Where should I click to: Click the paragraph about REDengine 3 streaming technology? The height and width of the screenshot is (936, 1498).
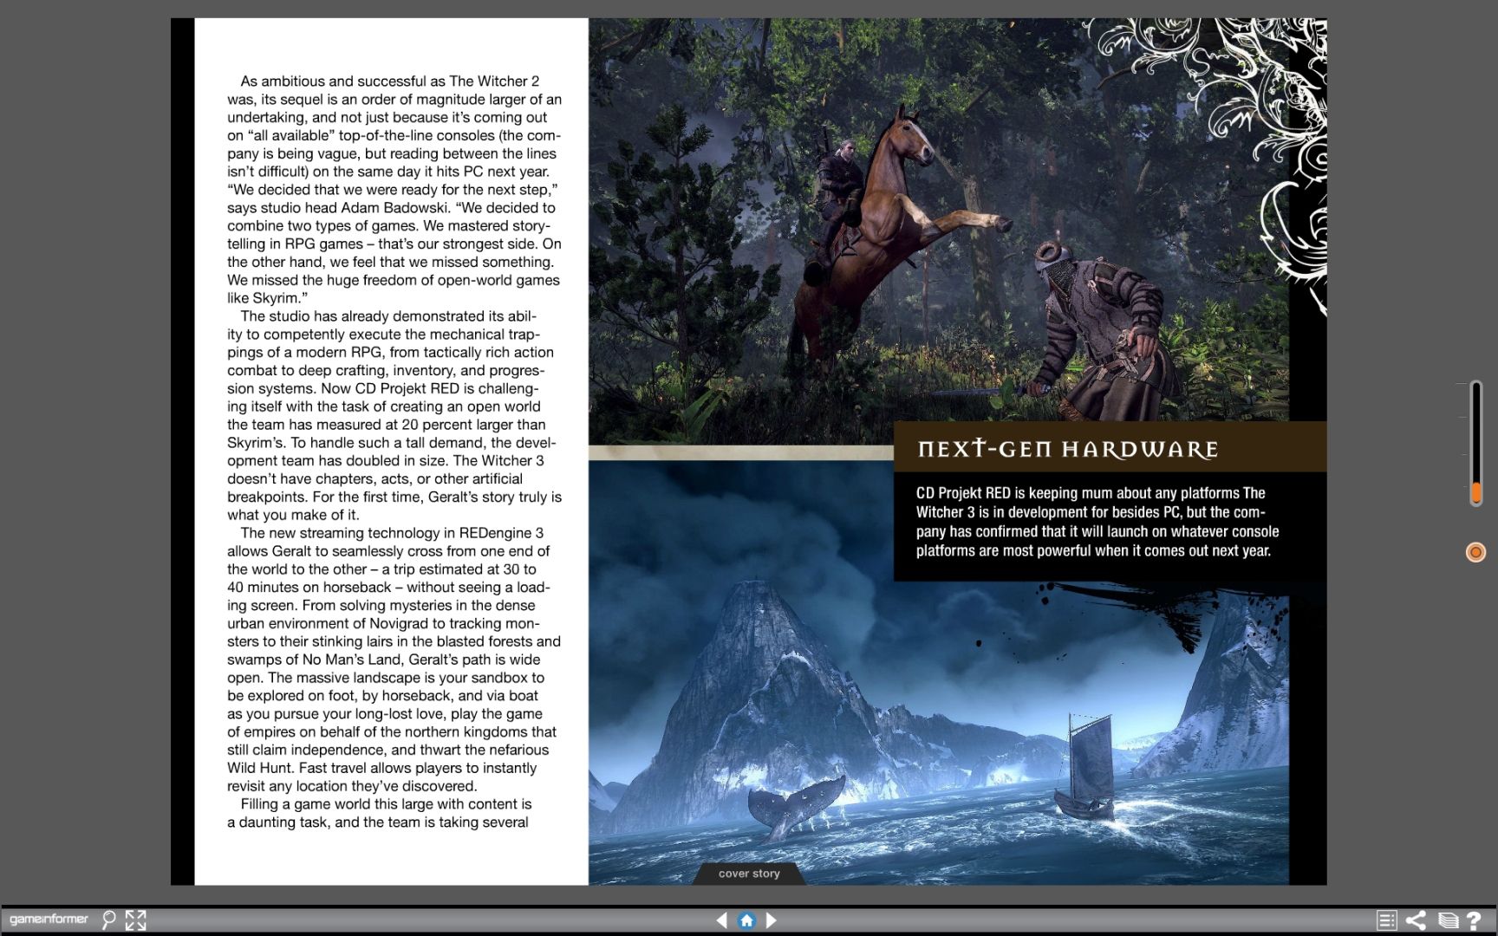(x=394, y=659)
